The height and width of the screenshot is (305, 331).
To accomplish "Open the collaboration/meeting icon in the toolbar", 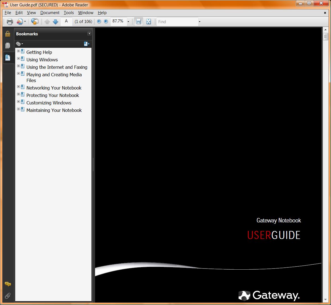I will (x=20, y=22).
